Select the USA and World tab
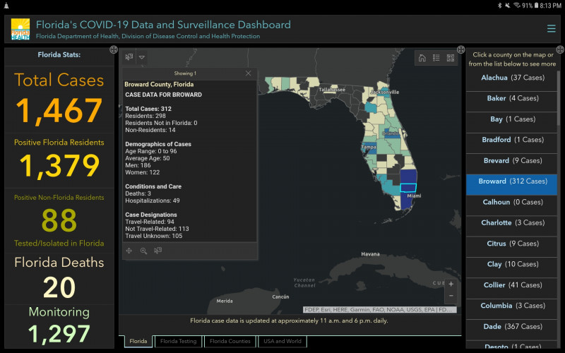The width and height of the screenshot is (565, 353). click(282, 342)
